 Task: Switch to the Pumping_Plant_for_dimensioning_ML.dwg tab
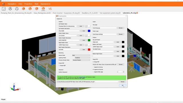pyautogui.click(x=15, y=13)
